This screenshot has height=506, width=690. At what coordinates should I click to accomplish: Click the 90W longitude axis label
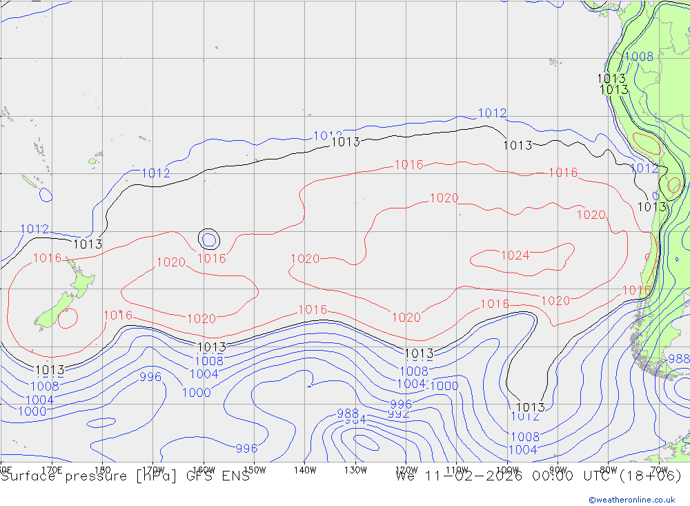tap(558, 470)
